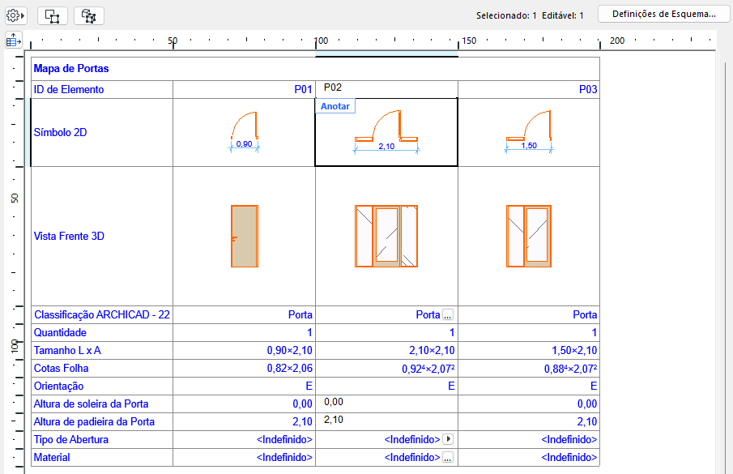
Task: Click the table header orientation icon
Action: [14, 40]
